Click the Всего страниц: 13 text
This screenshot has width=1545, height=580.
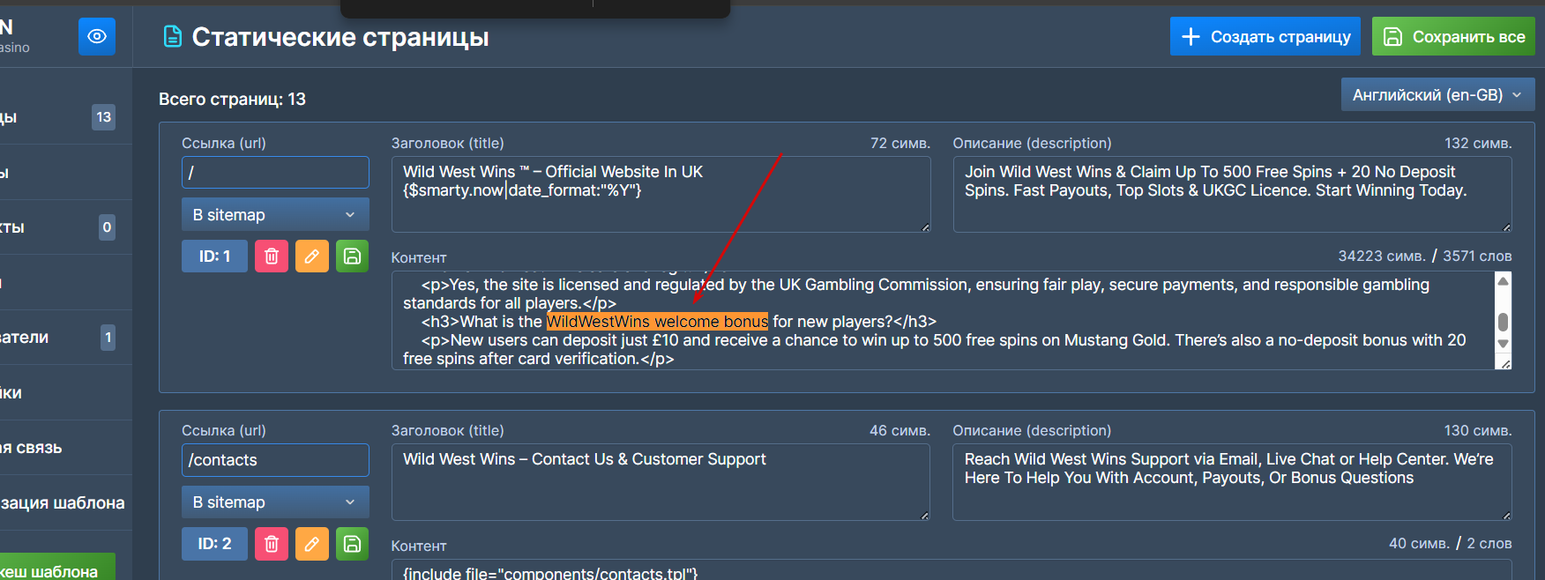pos(232,100)
